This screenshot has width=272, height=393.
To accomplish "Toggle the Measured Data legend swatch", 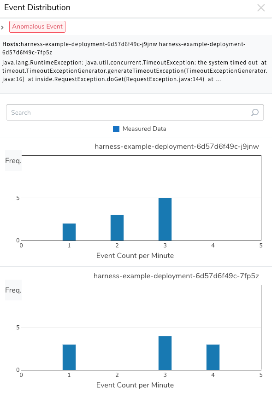I will point(116,129).
